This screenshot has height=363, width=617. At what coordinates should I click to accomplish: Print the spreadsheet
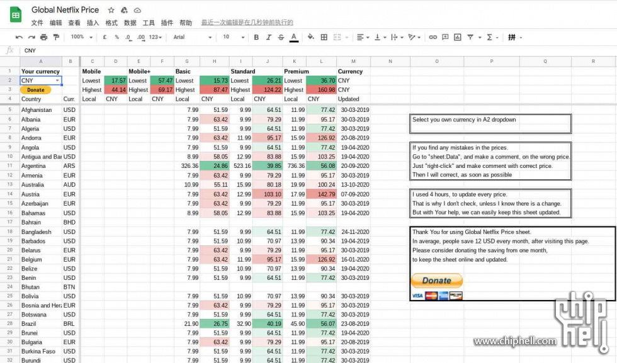pos(43,37)
